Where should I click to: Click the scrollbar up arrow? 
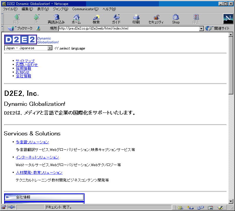click(231, 35)
